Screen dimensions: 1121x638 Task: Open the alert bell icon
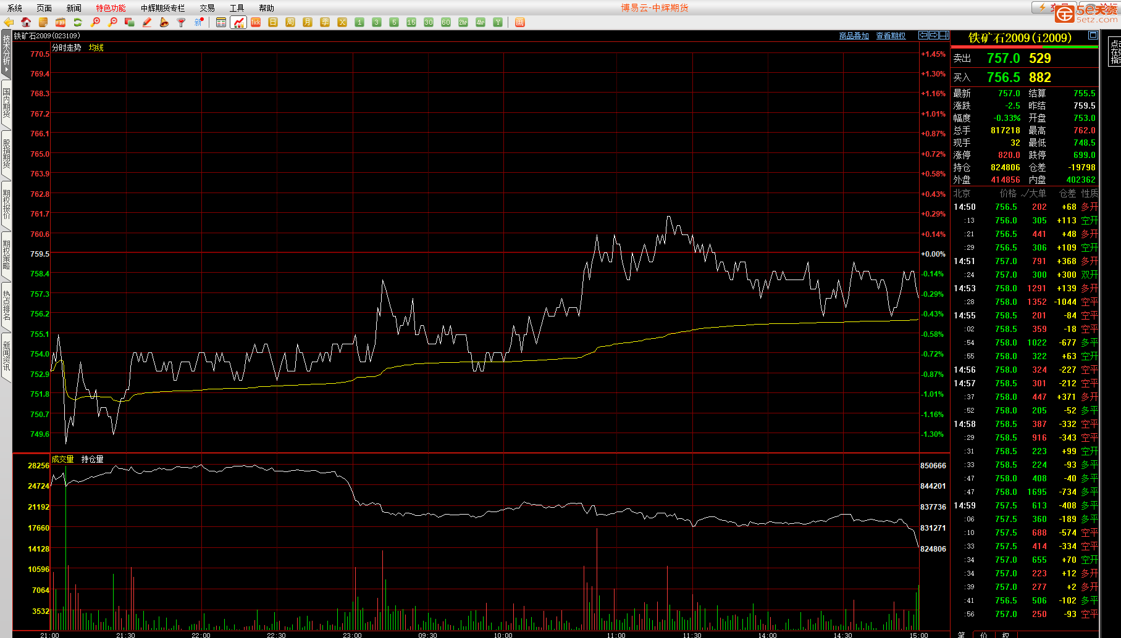[164, 22]
